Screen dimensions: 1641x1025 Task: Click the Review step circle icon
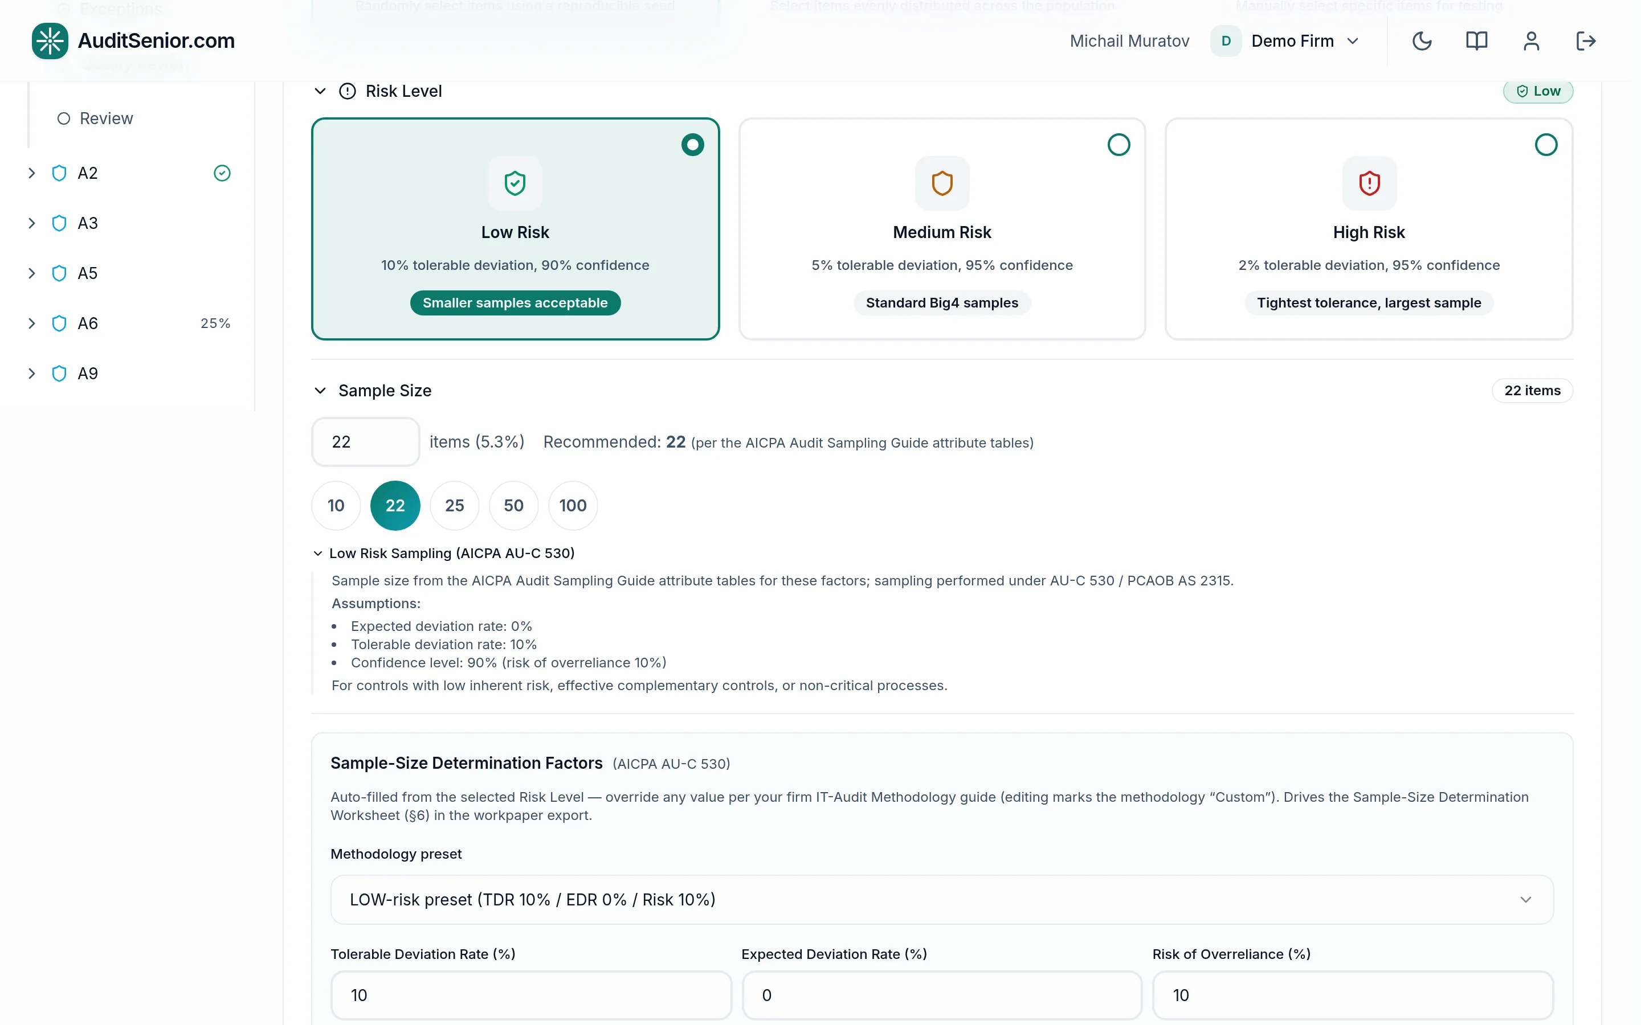pyautogui.click(x=64, y=118)
